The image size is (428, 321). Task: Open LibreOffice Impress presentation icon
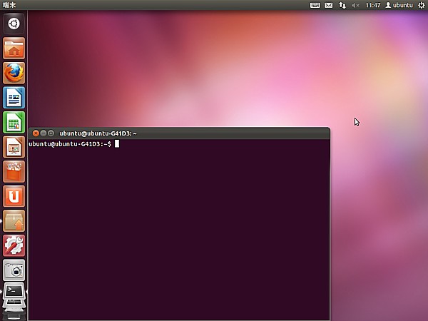14,147
